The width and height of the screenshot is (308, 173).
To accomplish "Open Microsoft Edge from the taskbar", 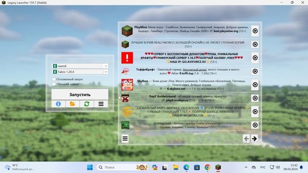I will coord(186,167).
